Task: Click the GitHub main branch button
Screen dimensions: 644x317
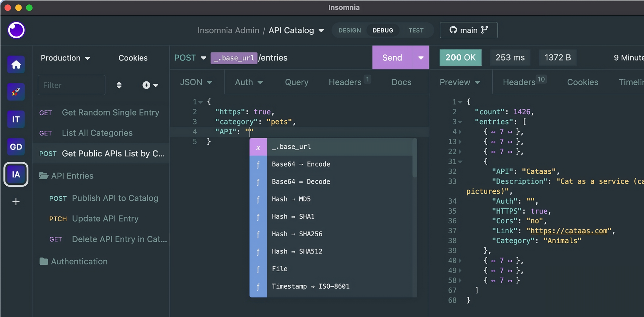Action: coord(468,30)
